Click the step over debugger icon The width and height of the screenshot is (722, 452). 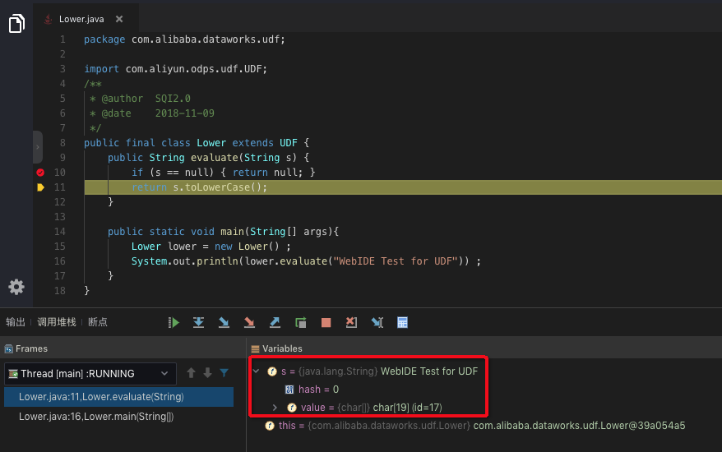click(198, 323)
